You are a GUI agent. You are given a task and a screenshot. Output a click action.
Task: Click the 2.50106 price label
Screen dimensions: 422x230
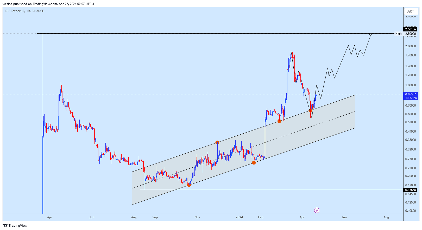(x=411, y=29)
